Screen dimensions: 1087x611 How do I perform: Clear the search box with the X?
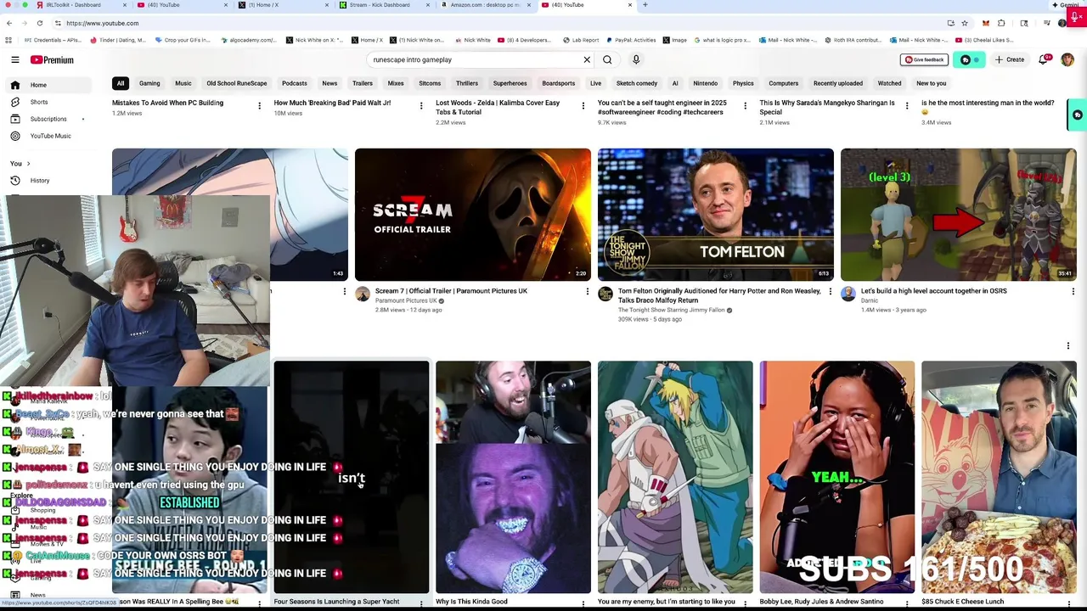tap(587, 59)
